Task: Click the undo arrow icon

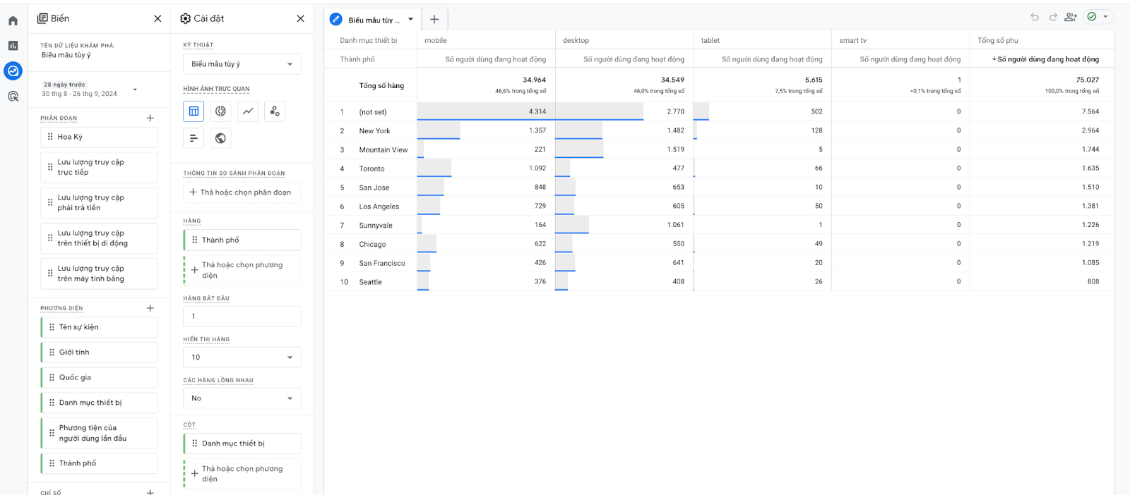Action: 1035,17
